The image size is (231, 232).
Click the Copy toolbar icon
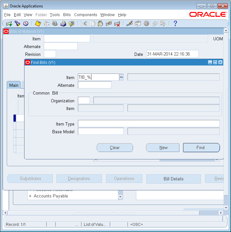(92, 24)
